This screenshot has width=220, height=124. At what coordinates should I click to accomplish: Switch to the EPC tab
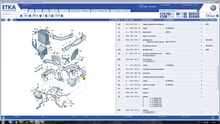[x=25, y=10]
